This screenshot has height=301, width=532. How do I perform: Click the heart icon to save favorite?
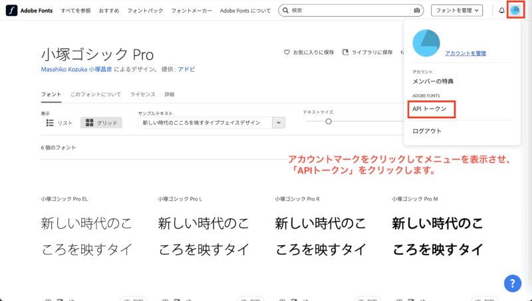click(287, 52)
